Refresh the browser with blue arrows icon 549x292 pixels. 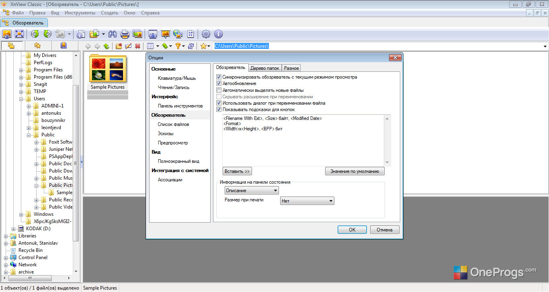191,46
